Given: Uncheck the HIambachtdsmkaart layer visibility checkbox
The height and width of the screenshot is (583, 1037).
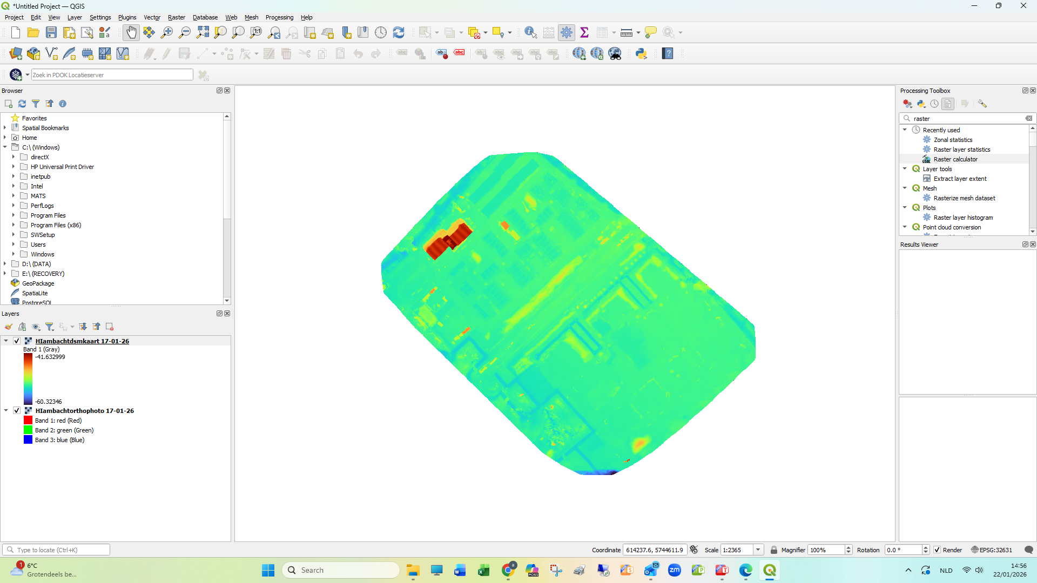Looking at the screenshot, I should coord(17,341).
